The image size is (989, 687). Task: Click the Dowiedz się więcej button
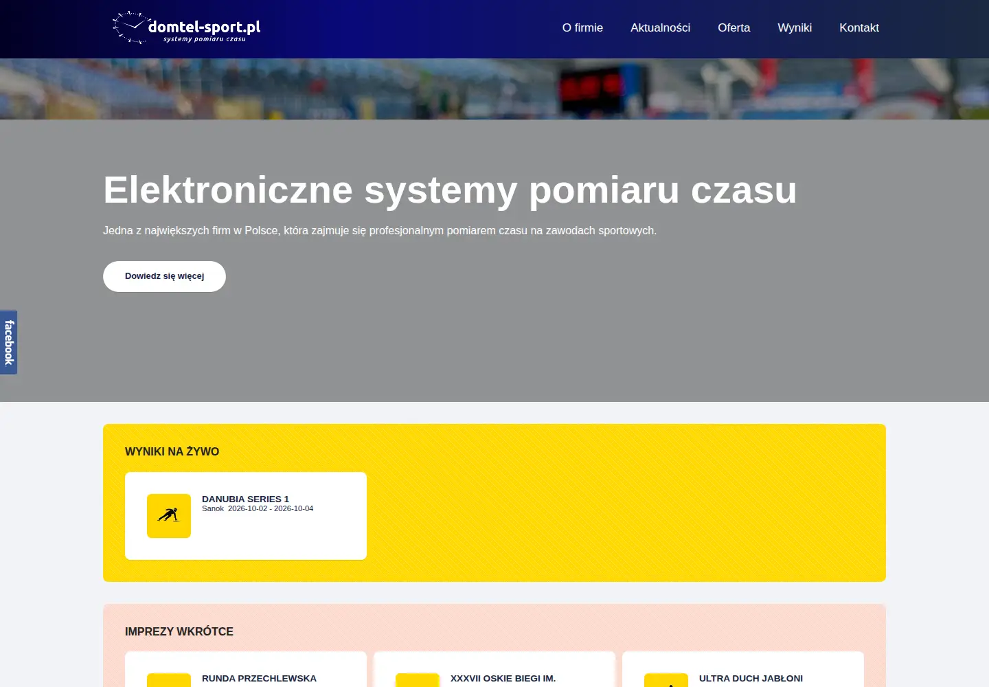pos(164,276)
